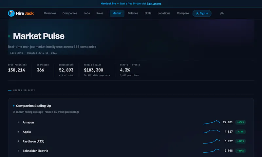Click Raytheon's trend sparkline chart
The width and height of the screenshot is (262, 157).
pos(212,141)
